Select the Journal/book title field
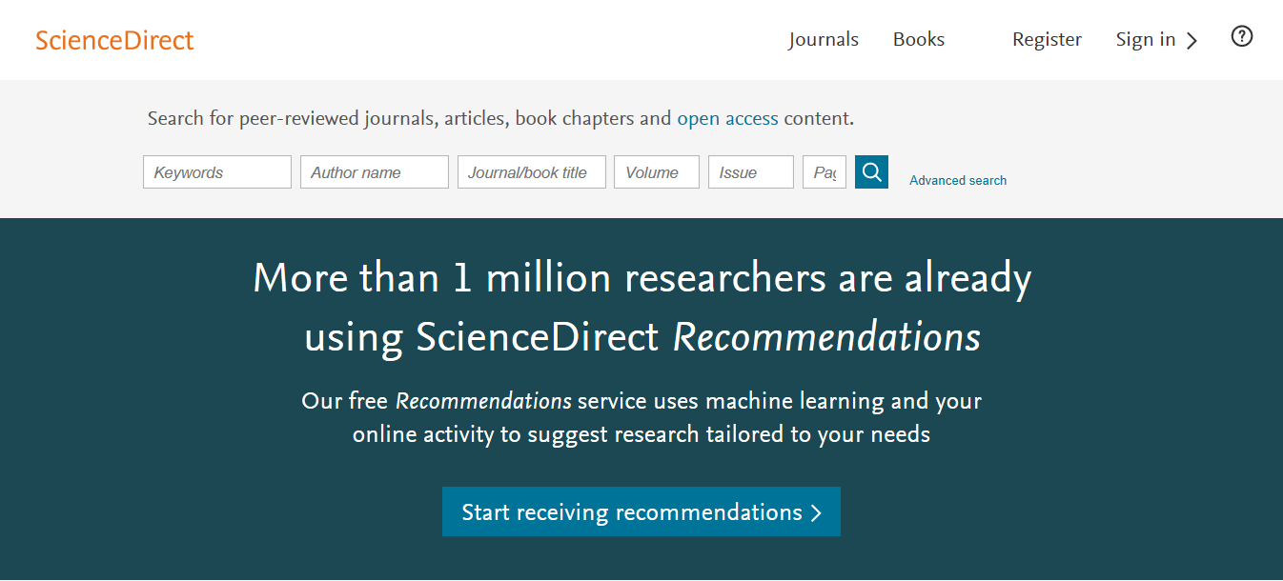 [531, 172]
